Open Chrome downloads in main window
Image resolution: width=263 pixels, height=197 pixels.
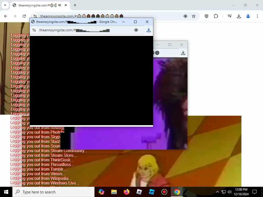[239, 16]
